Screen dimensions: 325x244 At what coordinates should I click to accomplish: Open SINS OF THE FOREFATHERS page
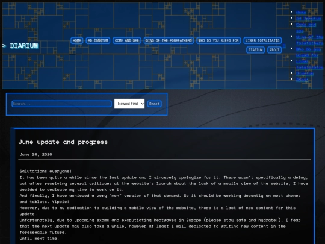(169, 40)
